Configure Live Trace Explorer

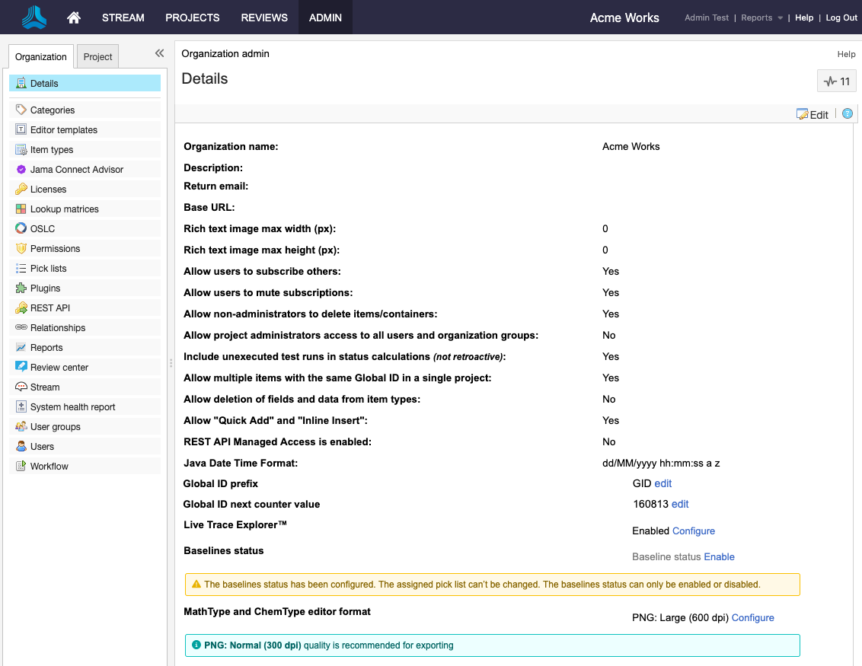click(x=693, y=531)
